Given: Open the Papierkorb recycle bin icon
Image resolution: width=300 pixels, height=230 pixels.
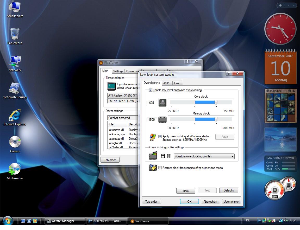Looking at the screenshot, I should coord(15,36).
